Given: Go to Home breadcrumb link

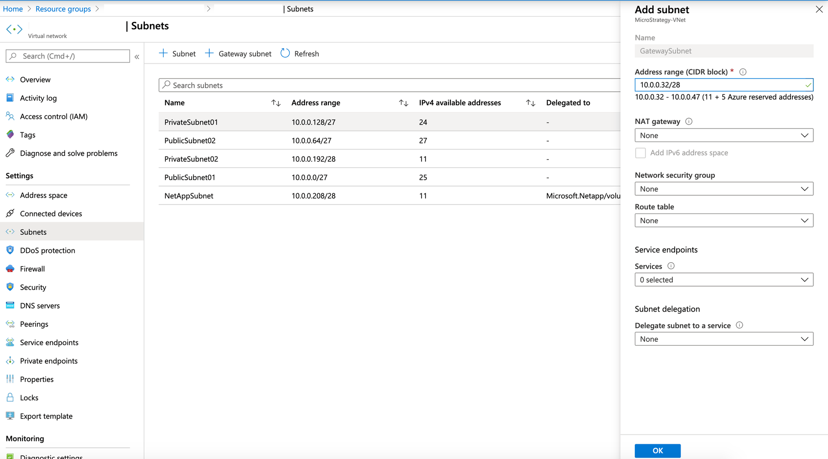Looking at the screenshot, I should (x=13, y=9).
